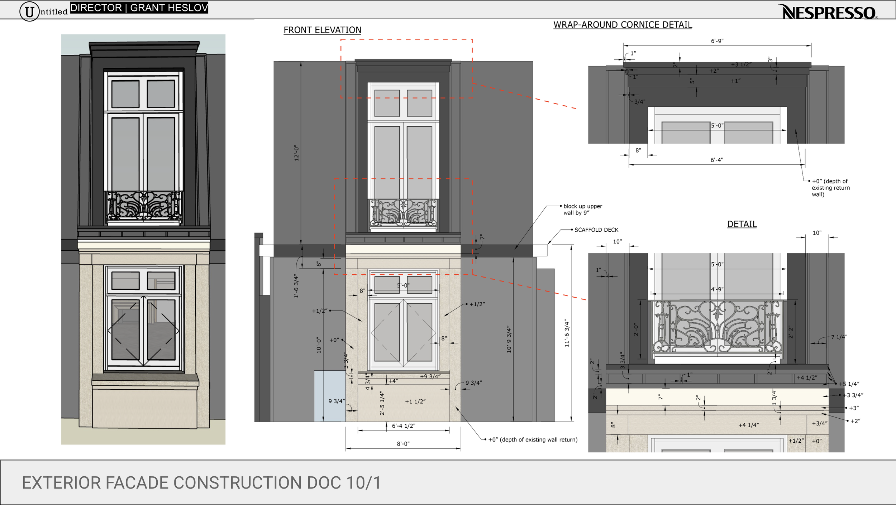Click the block up upper wall by 9" note
Screen dimensions: 896x505
coord(582,210)
